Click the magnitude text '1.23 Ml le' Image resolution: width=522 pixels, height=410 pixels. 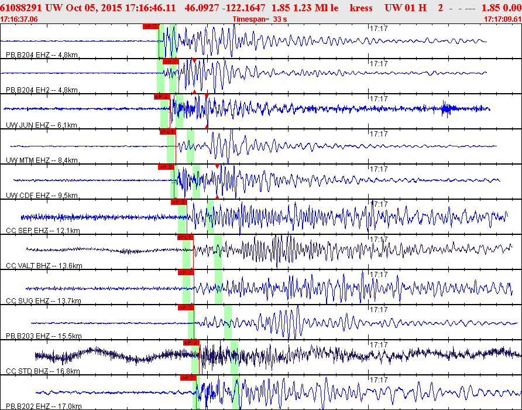pos(315,8)
